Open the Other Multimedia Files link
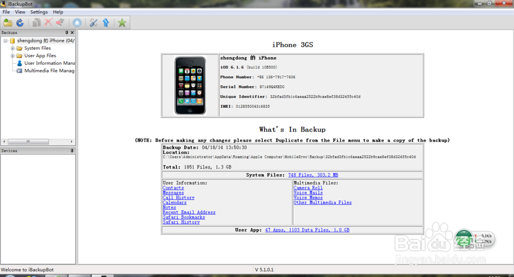 pos(323,202)
